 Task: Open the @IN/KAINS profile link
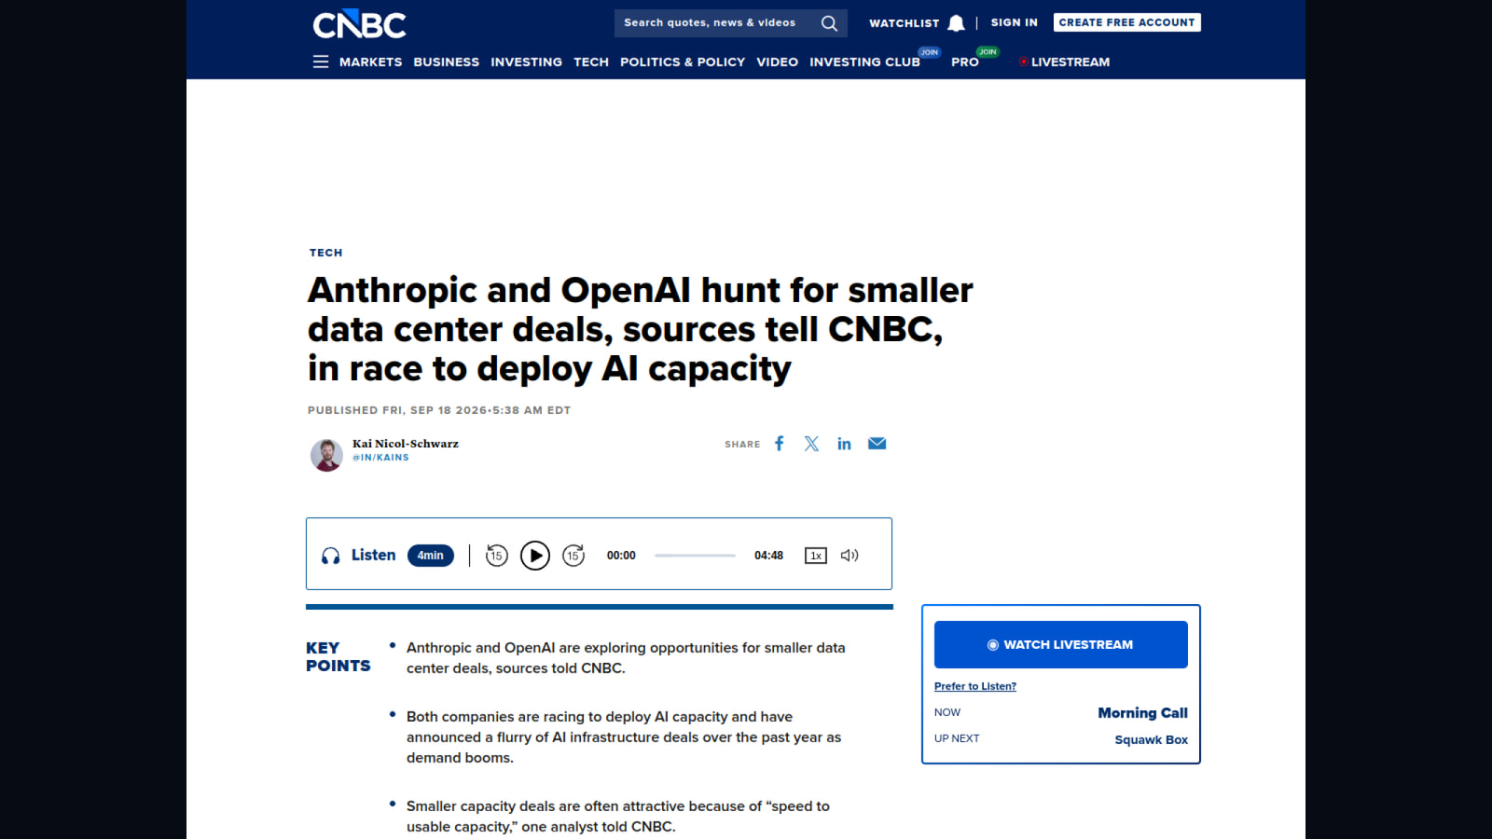[x=380, y=458]
